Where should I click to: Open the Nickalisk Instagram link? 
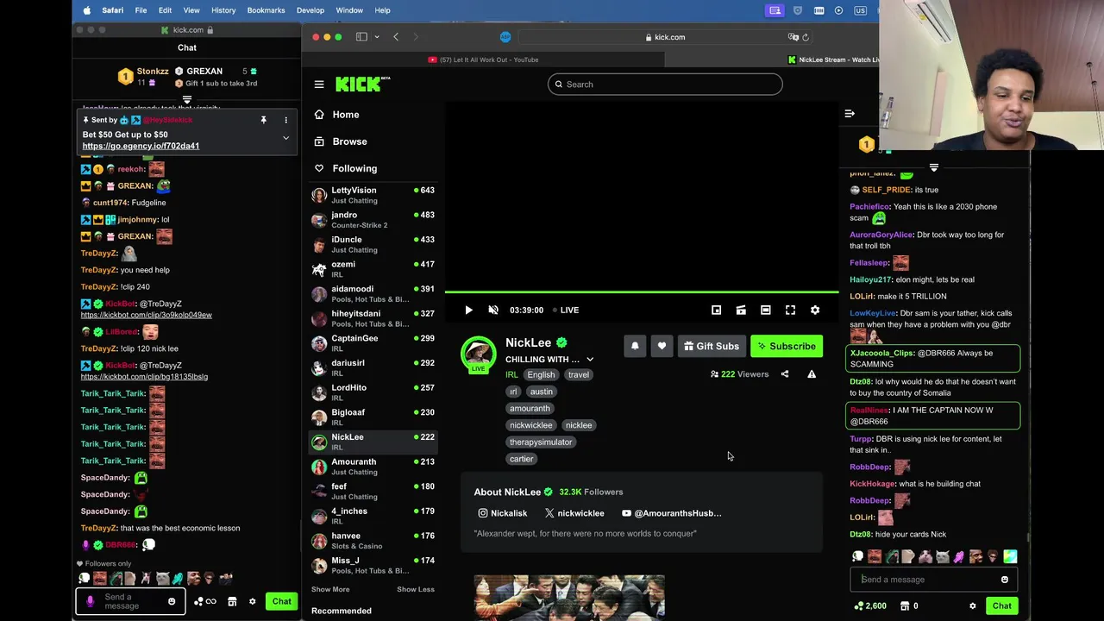pyautogui.click(x=502, y=513)
